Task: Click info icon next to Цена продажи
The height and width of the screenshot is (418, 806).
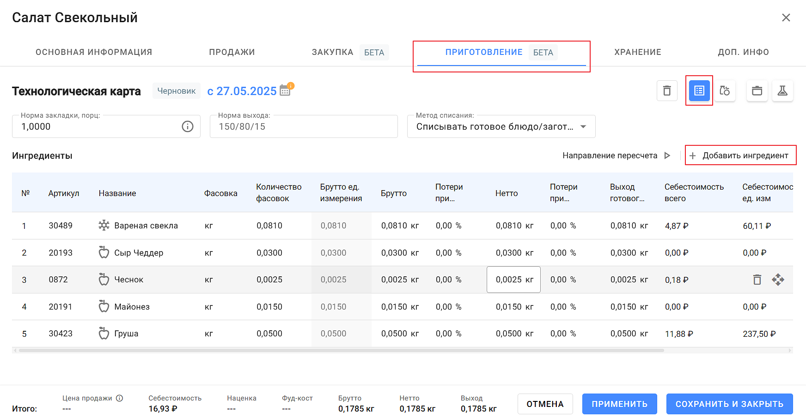Action: (120, 398)
